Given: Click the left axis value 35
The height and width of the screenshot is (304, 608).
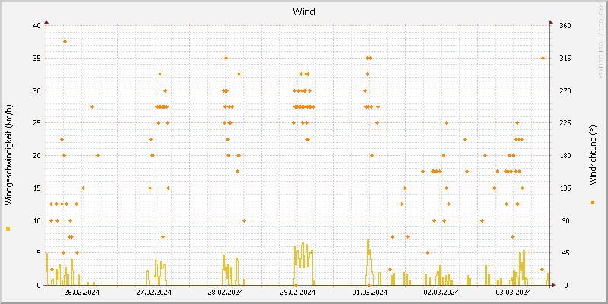Looking at the screenshot, I should pos(36,59).
